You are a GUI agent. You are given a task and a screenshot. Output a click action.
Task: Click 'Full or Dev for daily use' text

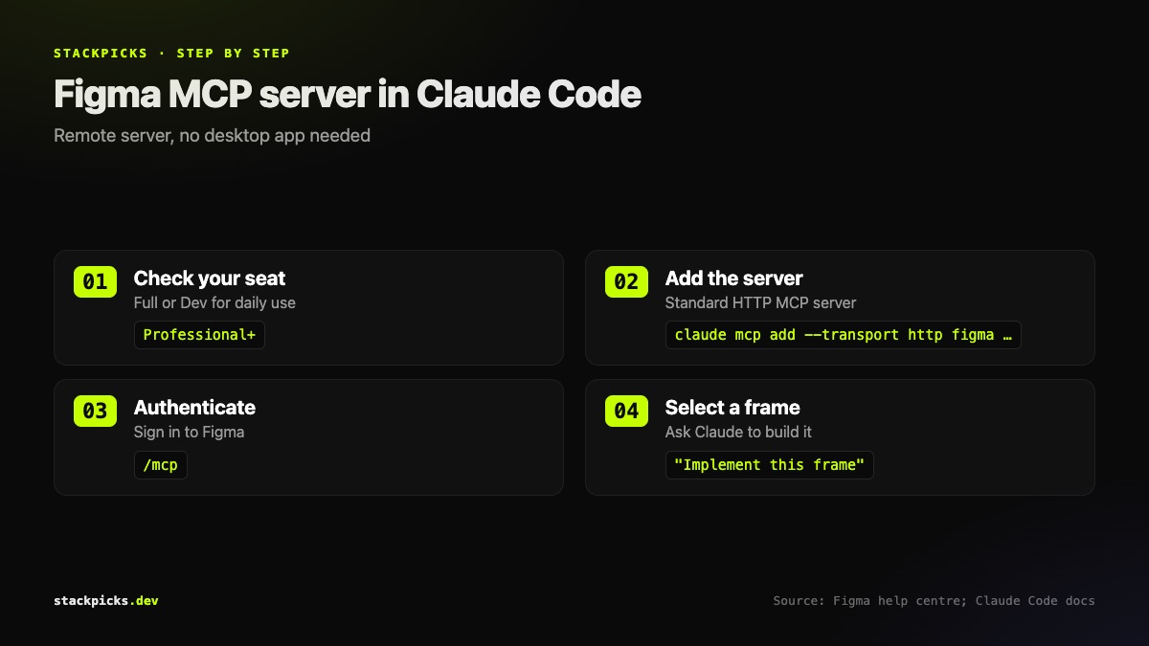[x=214, y=302]
